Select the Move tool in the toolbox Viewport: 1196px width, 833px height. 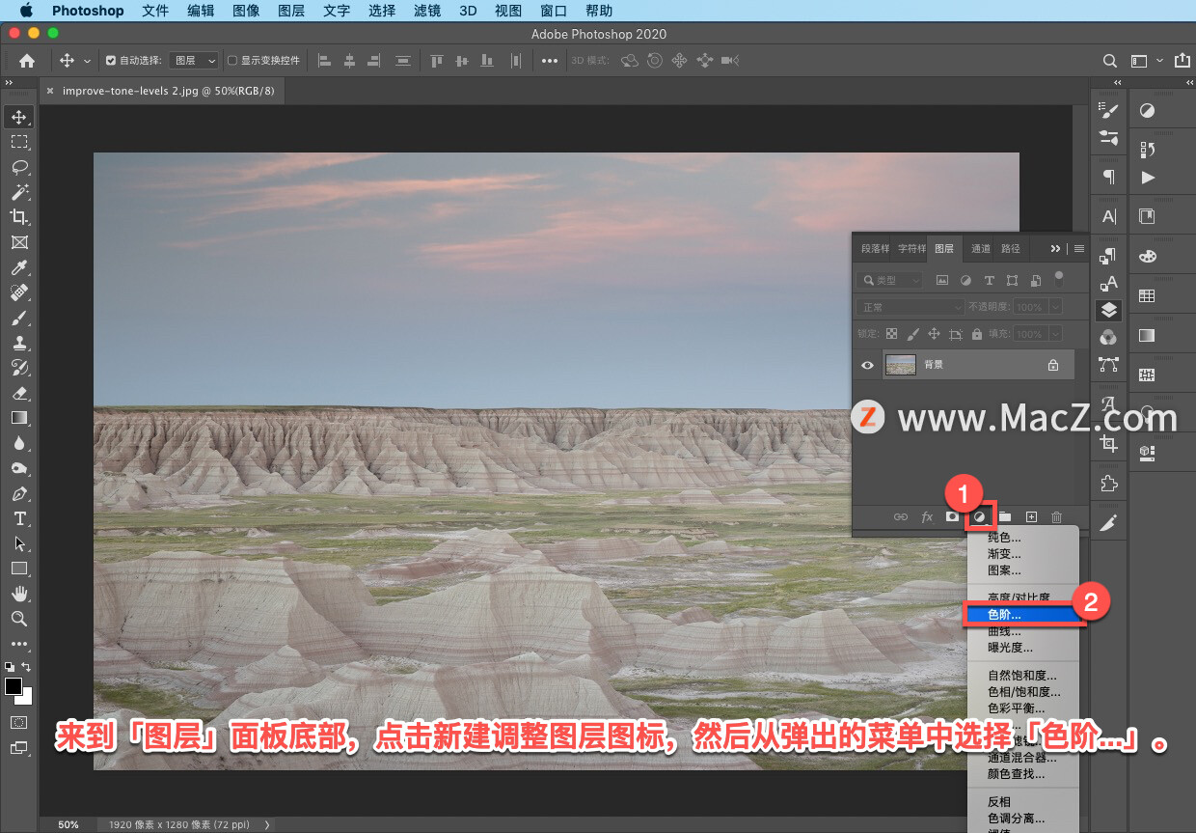(18, 117)
